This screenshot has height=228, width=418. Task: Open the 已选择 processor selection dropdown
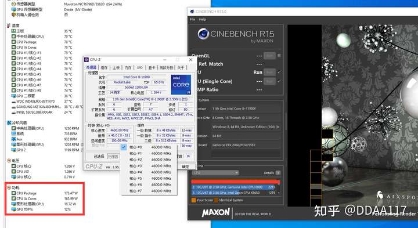point(113,156)
